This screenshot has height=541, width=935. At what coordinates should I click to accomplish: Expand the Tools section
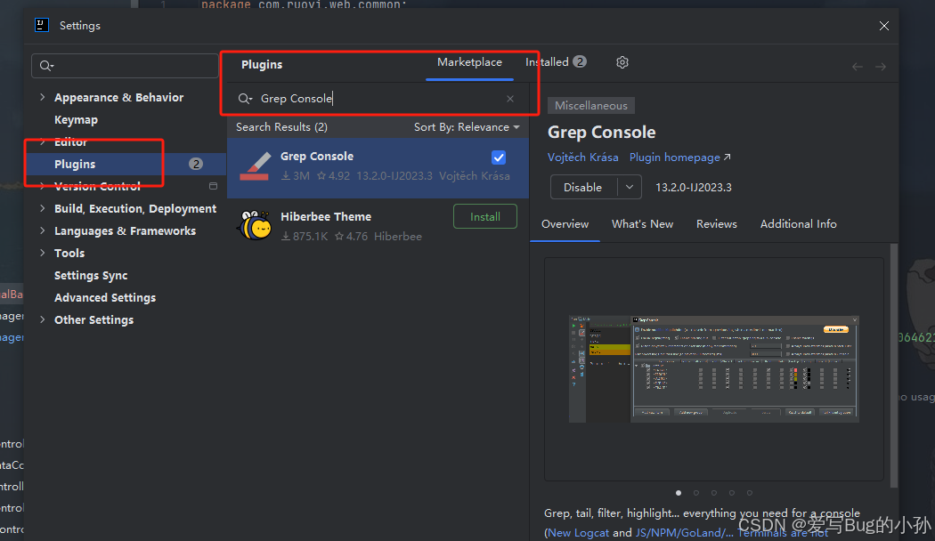click(43, 253)
